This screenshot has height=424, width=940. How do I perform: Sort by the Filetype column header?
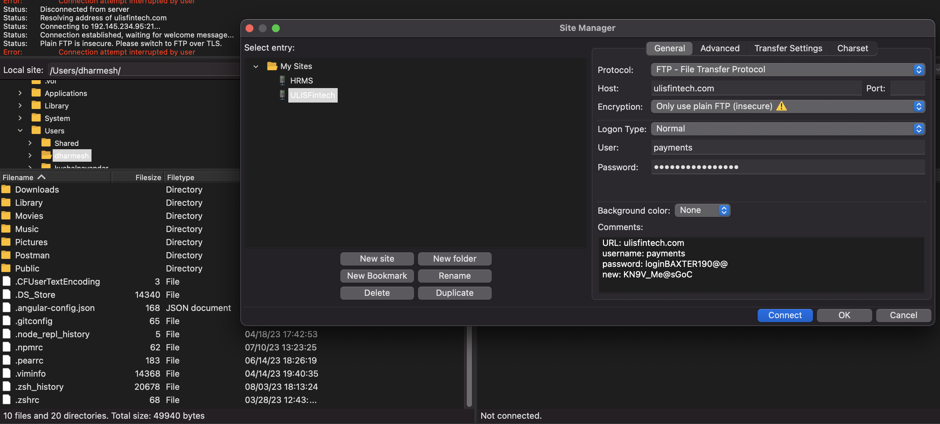(x=202, y=177)
